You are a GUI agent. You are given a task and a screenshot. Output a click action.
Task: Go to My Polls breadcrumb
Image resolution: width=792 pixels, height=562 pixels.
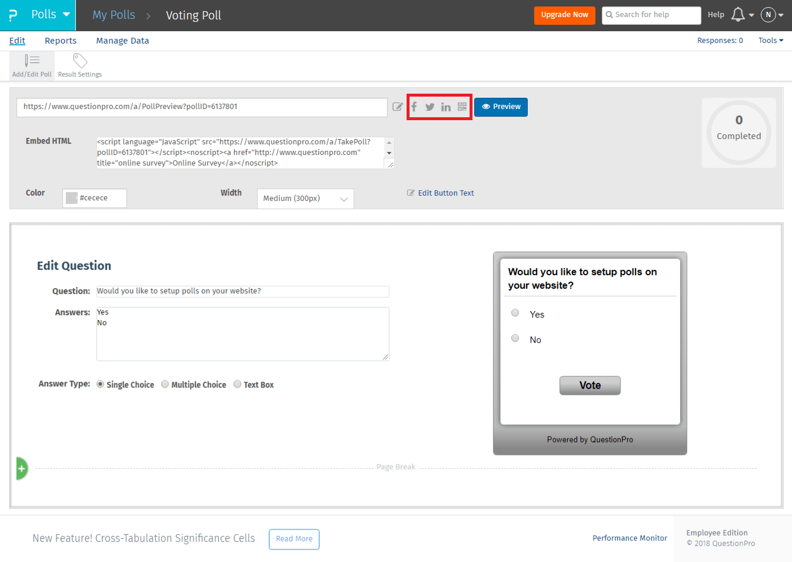pos(114,15)
